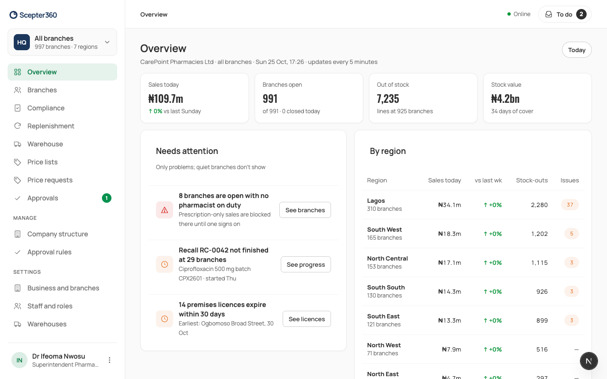Viewport: 607px width, 379px height.
Task: Open Approval rules under Manage
Action: (62, 252)
